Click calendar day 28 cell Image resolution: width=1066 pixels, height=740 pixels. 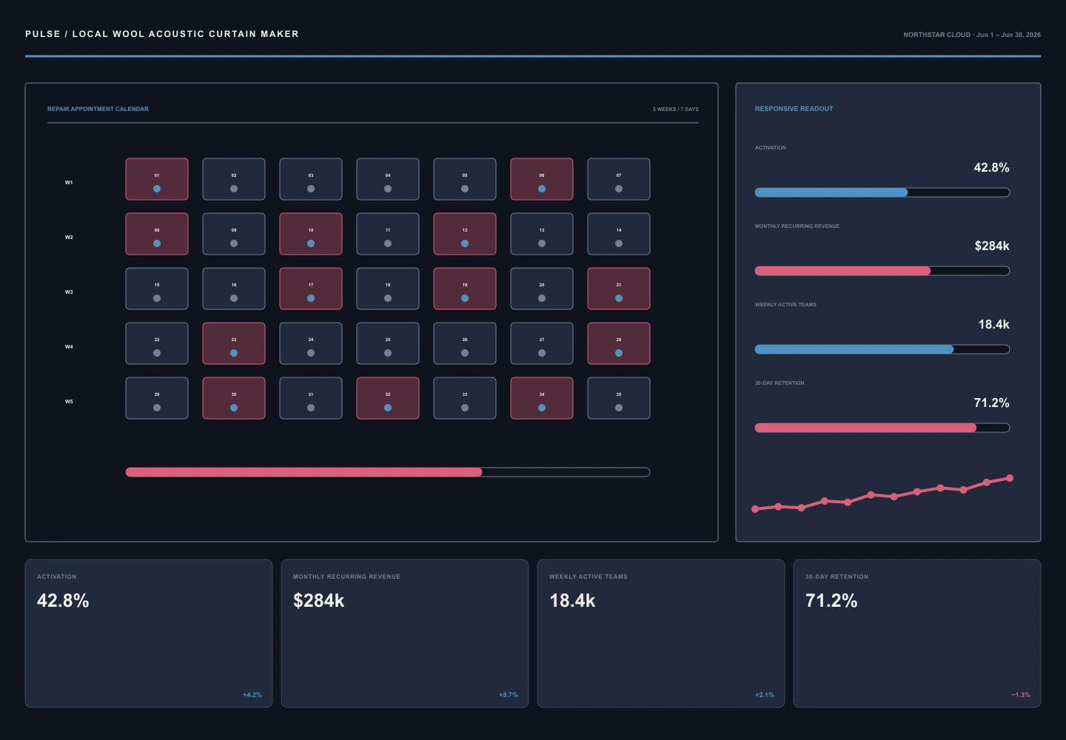coord(619,343)
